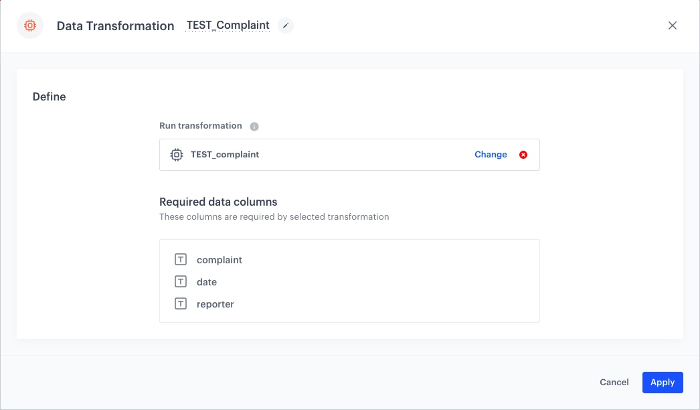Click the T type icon beside date column
This screenshot has height=410, width=700.
tap(180, 281)
